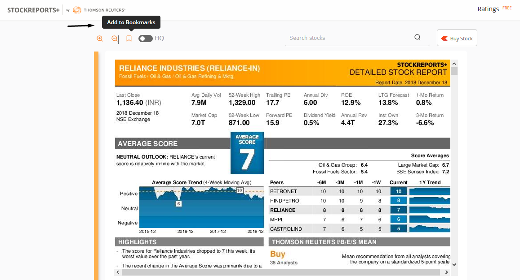Click MRPL current score 6 box
520x280 pixels.
[x=399, y=220]
